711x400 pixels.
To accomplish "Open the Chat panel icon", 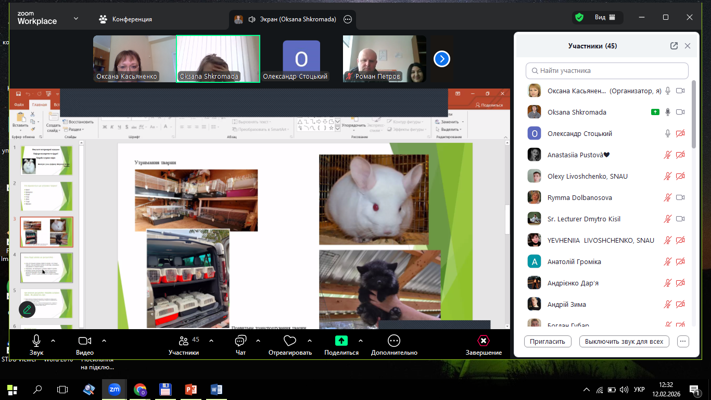I will pyautogui.click(x=240, y=341).
